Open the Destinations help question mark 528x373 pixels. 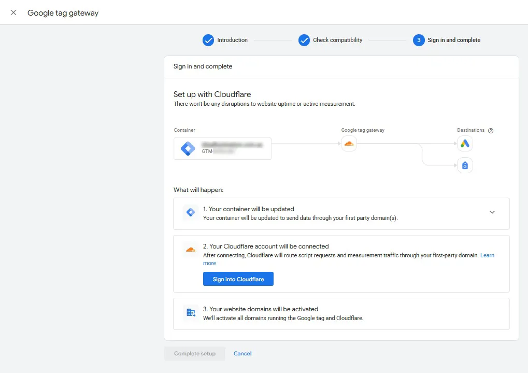[x=491, y=131]
